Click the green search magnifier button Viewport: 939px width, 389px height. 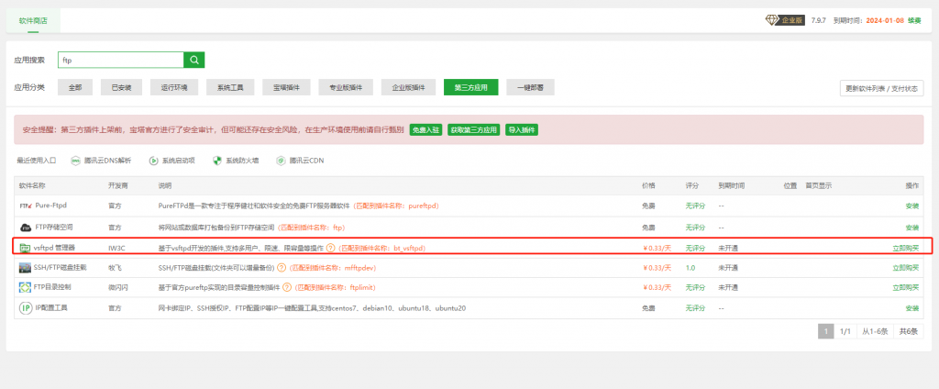194,60
